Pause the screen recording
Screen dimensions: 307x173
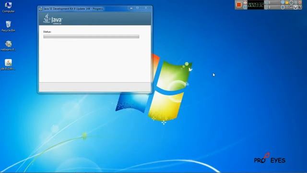245,7
